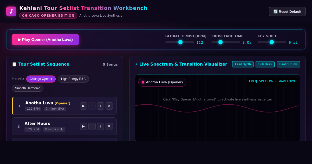Image resolution: width=312 pixels, height=164 pixels.
Task: Adjust the Crossfade Time slider
Action: (226, 42)
